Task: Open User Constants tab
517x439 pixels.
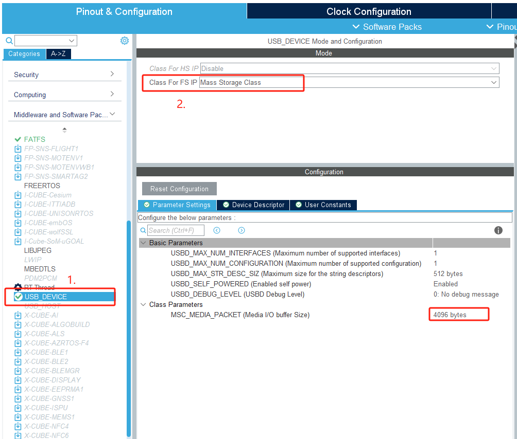Action: (x=323, y=205)
